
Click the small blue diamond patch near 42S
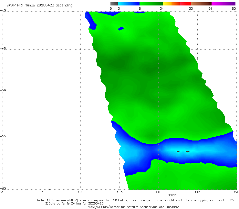point(121,29)
